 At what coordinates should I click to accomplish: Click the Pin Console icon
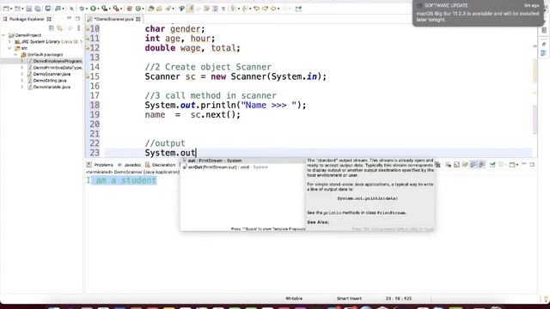click(x=492, y=164)
